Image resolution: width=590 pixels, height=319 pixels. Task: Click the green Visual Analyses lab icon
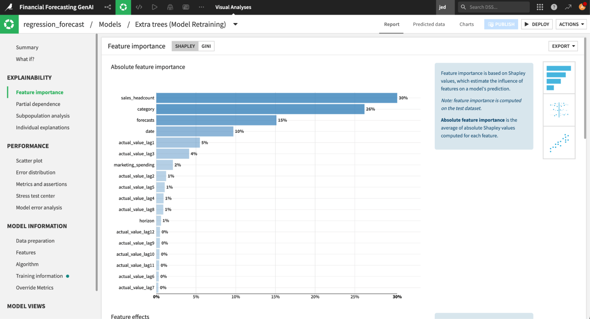point(123,7)
